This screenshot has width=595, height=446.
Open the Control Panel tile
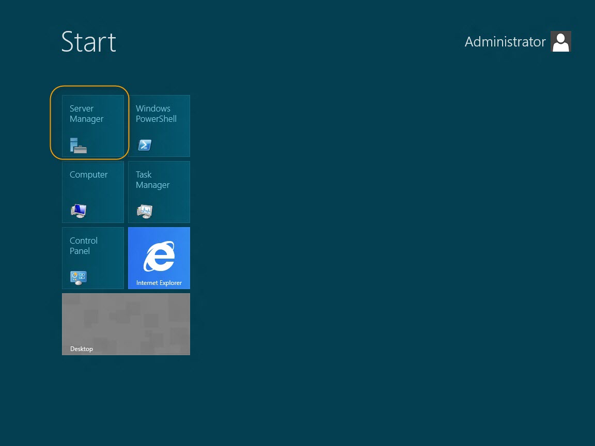click(x=93, y=258)
